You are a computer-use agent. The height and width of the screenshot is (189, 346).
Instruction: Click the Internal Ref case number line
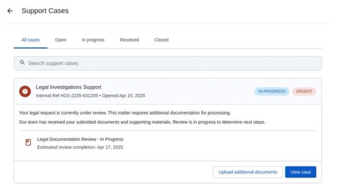pos(90,95)
